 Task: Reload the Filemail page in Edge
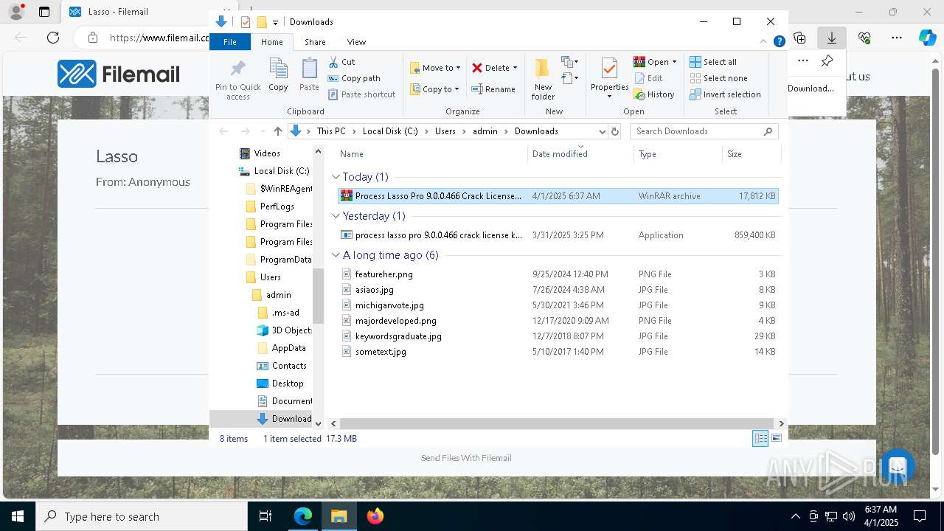coord(53,38)
